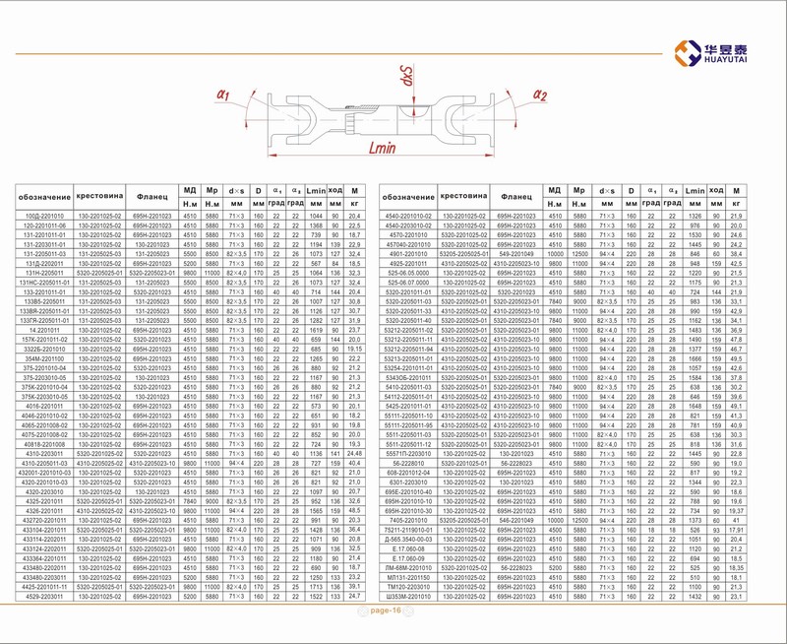Click designation 4925-2201011
The height and width of the screenshot is (644, 787).
pyautogui.click(x=408, y=263)
